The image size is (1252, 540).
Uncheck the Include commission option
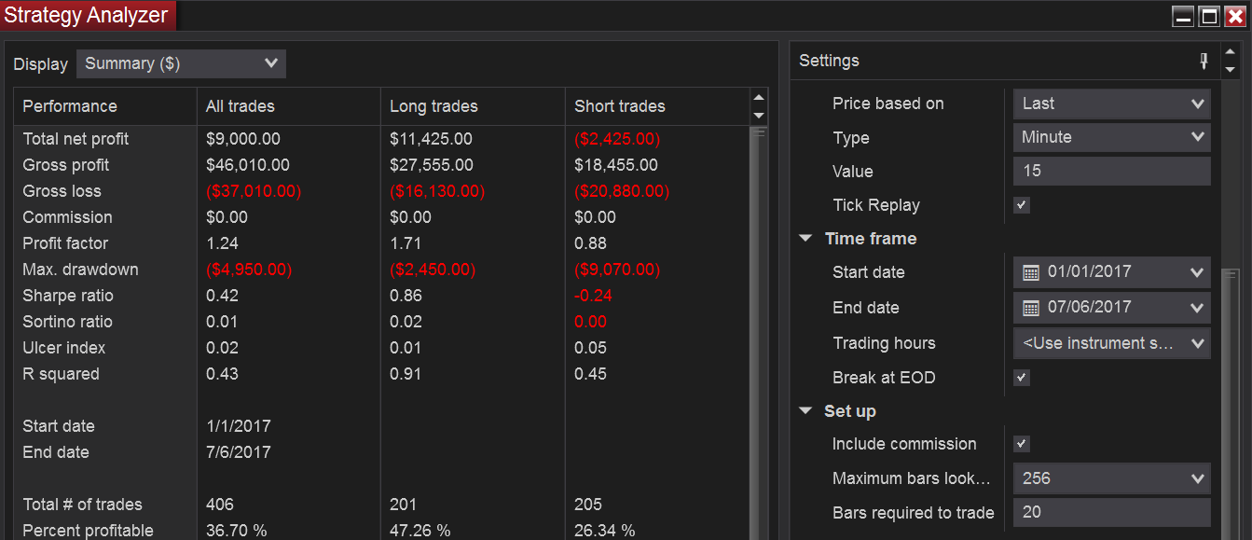click(1022, 444)
